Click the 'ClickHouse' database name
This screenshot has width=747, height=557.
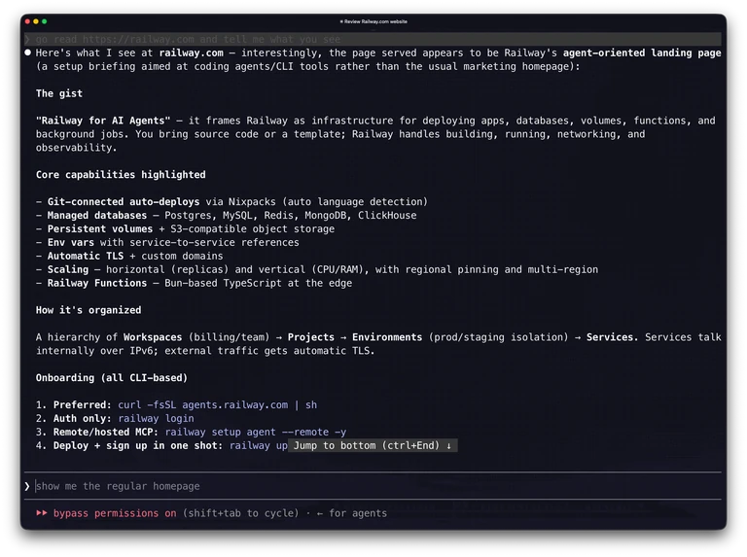tap(387, 215)
